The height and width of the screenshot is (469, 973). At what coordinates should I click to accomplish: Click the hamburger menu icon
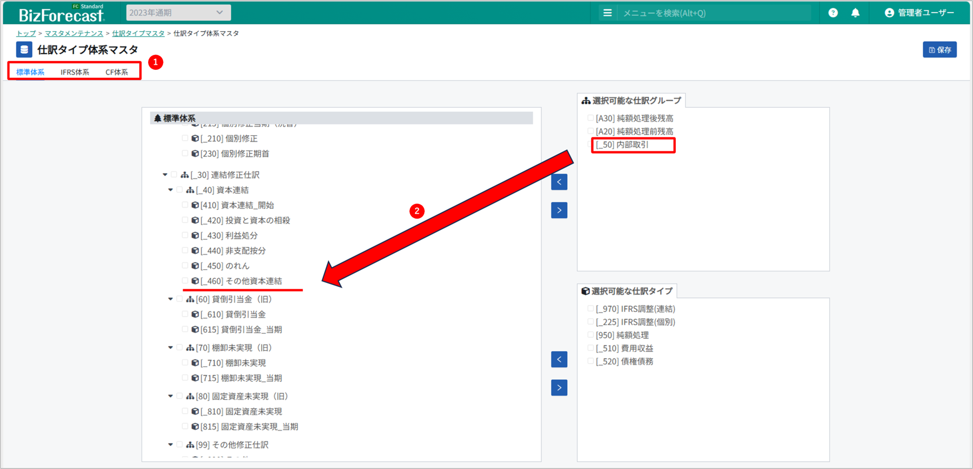coord(607,13)
